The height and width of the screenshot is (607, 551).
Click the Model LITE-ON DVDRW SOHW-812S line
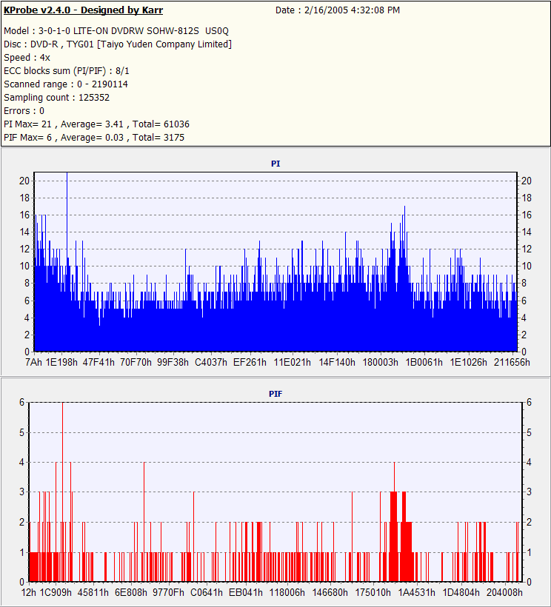point(116,31)
